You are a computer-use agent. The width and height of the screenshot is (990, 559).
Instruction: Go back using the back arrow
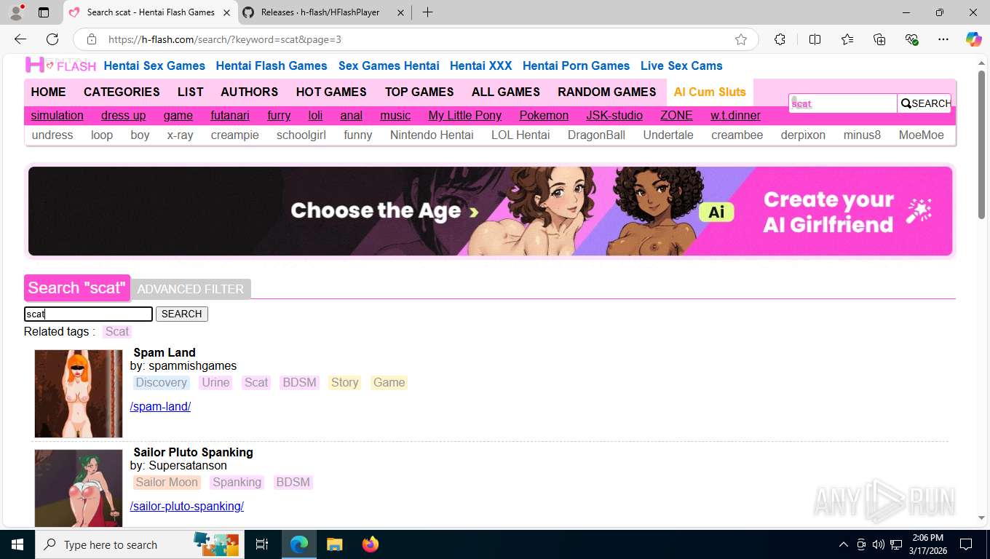20,39
